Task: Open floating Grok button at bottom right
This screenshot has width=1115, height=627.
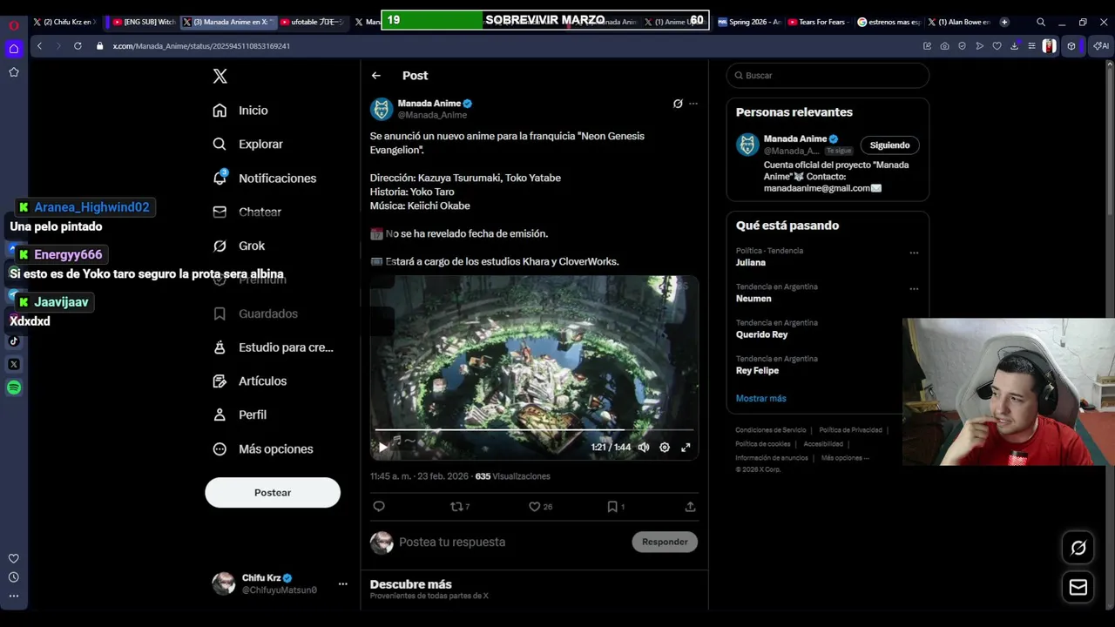Action: [x=1078, y=548]
